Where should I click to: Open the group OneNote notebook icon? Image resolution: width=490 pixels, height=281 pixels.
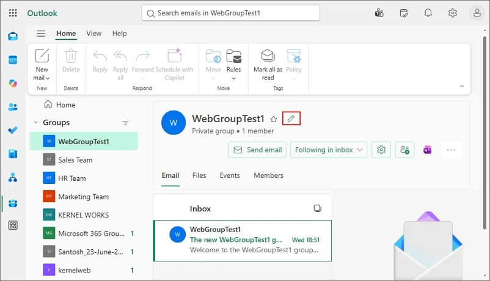(428, 150)
